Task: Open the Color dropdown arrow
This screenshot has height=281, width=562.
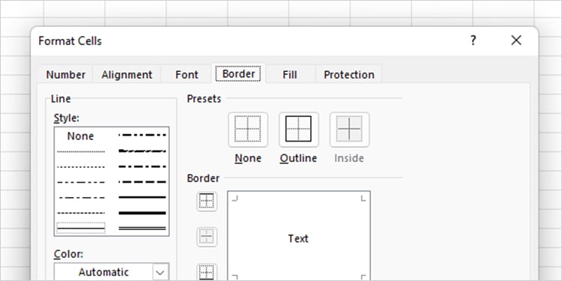Action: tap(160, 273)
